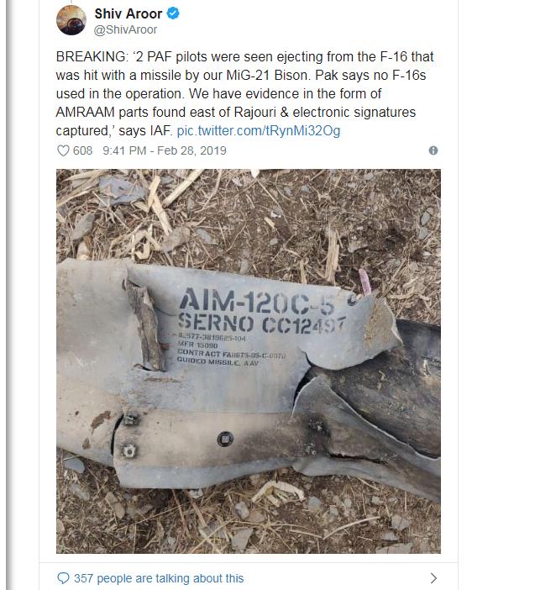The height and width of the screenshot is (590, 556).
Task: Click the round black bolt on the debris
Action: point(225,439)
